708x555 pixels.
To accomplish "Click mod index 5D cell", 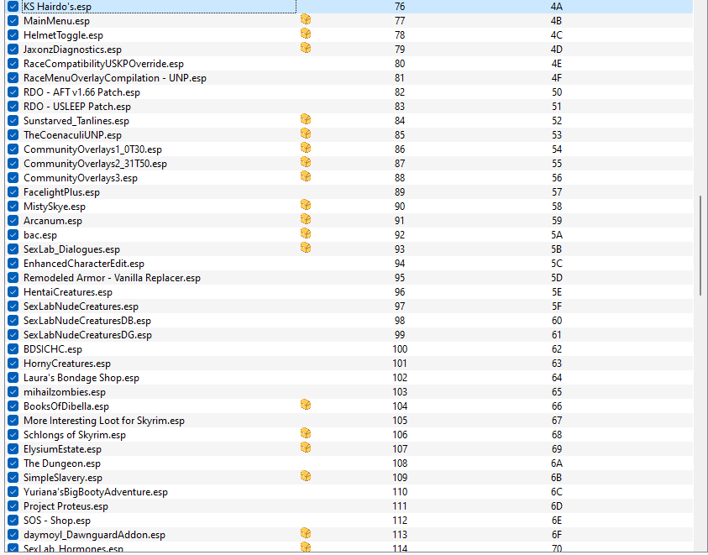I will click(556, 278).
